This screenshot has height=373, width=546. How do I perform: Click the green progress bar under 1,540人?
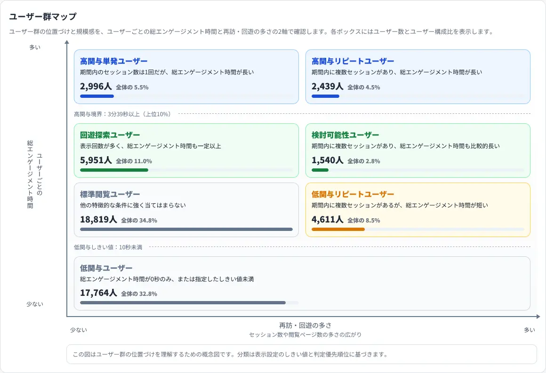tap(320, 170)
